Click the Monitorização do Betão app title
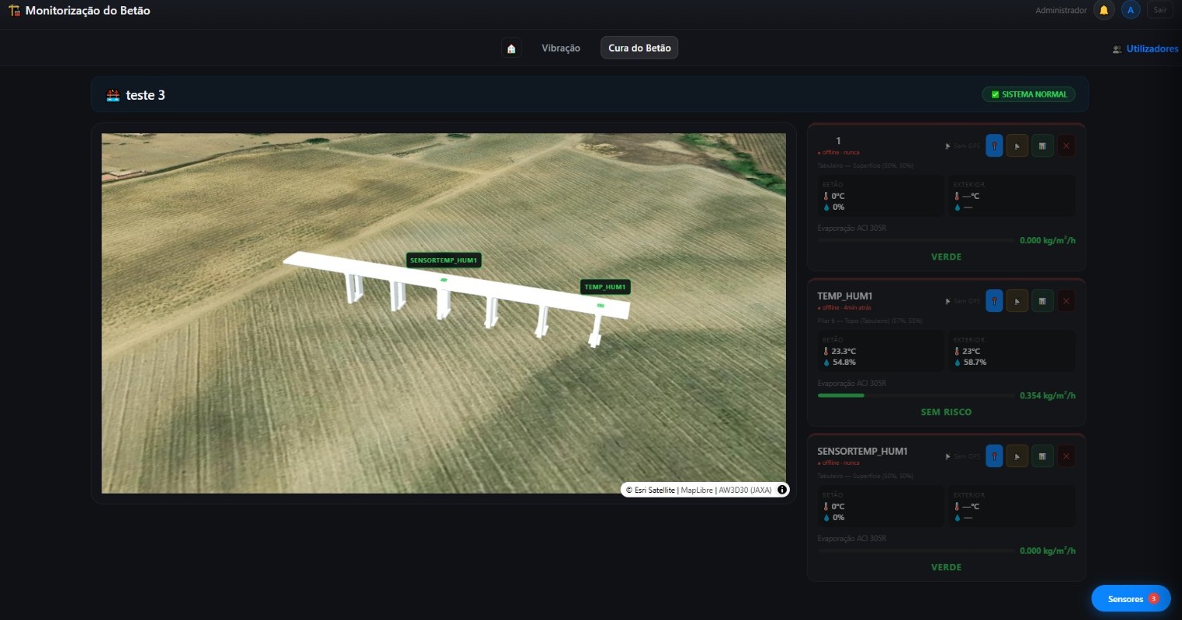This screenshot has height=620, width=1182. 88,11
